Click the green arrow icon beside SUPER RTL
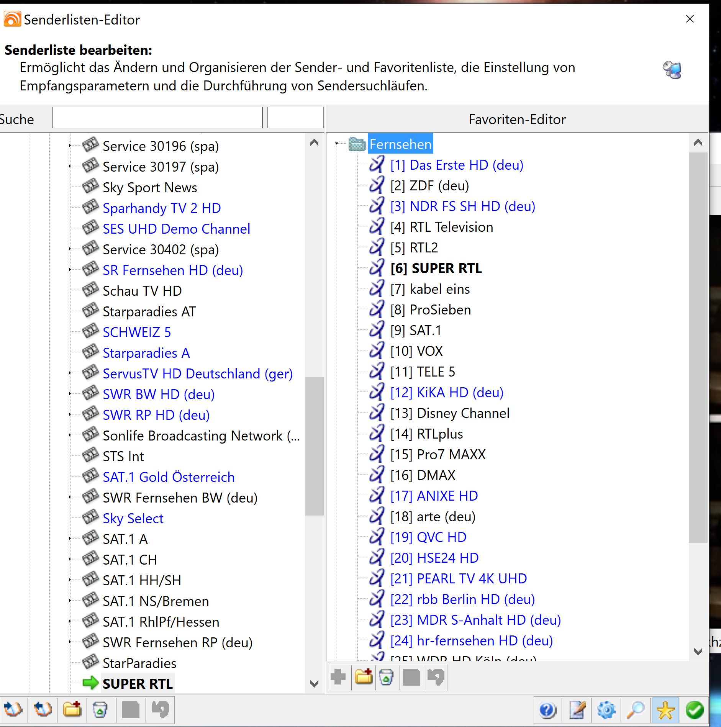Image resolution: width=721 pixels, height=727 pixels. [x=91, y=683]
